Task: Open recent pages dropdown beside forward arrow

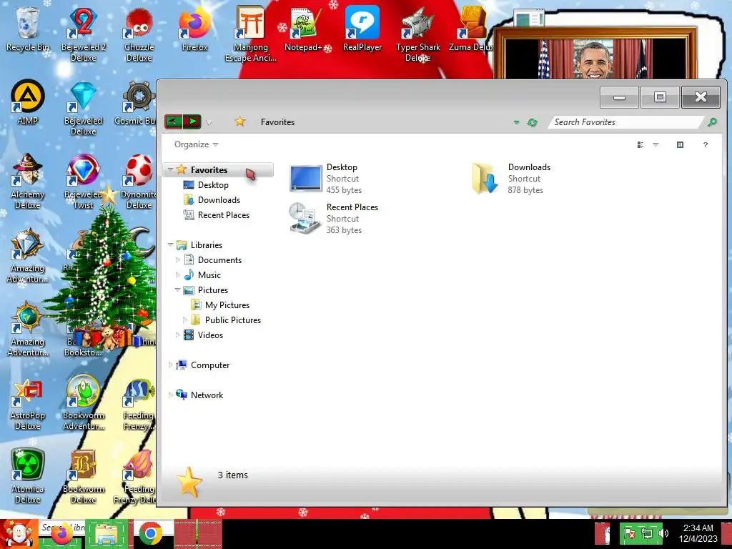Action: click(x=209, y=123)
